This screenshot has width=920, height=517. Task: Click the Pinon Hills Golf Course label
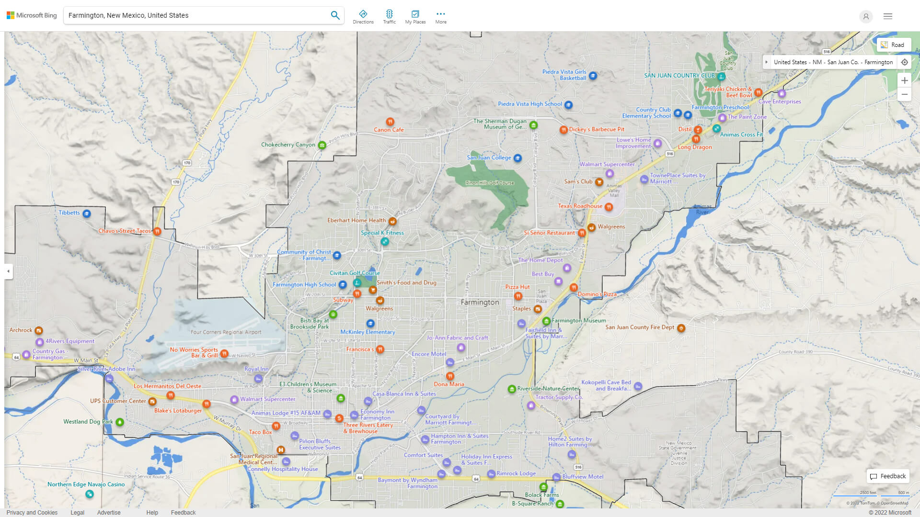[x=490, y=183]
